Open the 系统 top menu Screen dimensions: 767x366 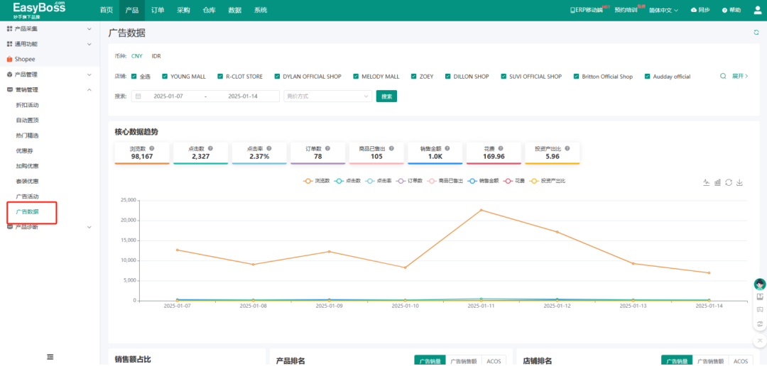click(261, 10)
